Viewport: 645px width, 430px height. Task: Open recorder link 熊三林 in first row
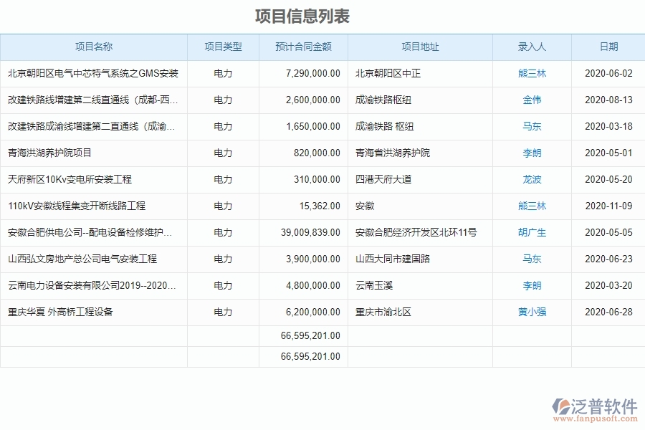530,73
